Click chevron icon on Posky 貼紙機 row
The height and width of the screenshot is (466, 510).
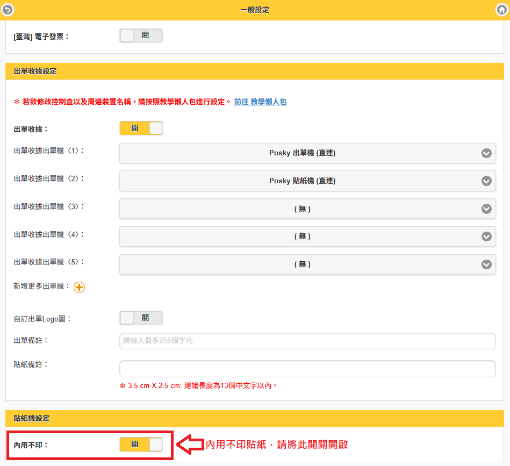(486, 181)
